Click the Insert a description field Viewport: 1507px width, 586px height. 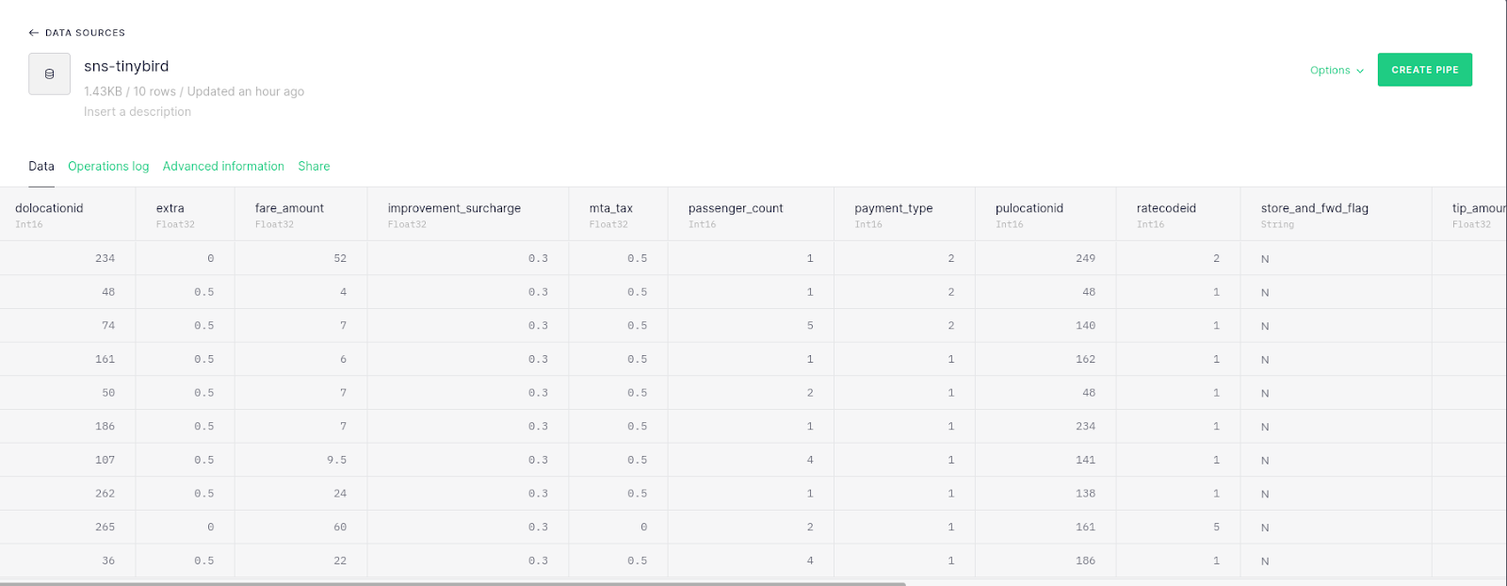pyautogui.click(x=138, y=112)
